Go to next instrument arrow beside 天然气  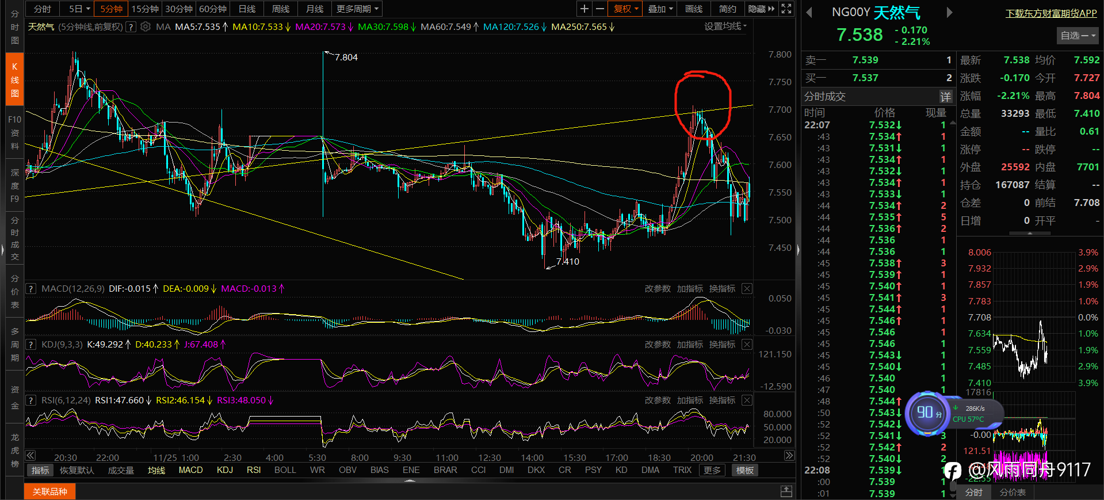tap(949, 12)
